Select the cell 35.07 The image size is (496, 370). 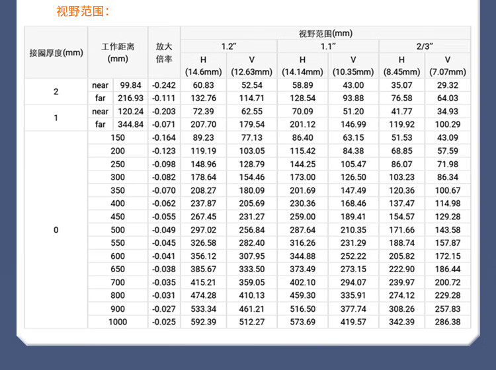401,85
